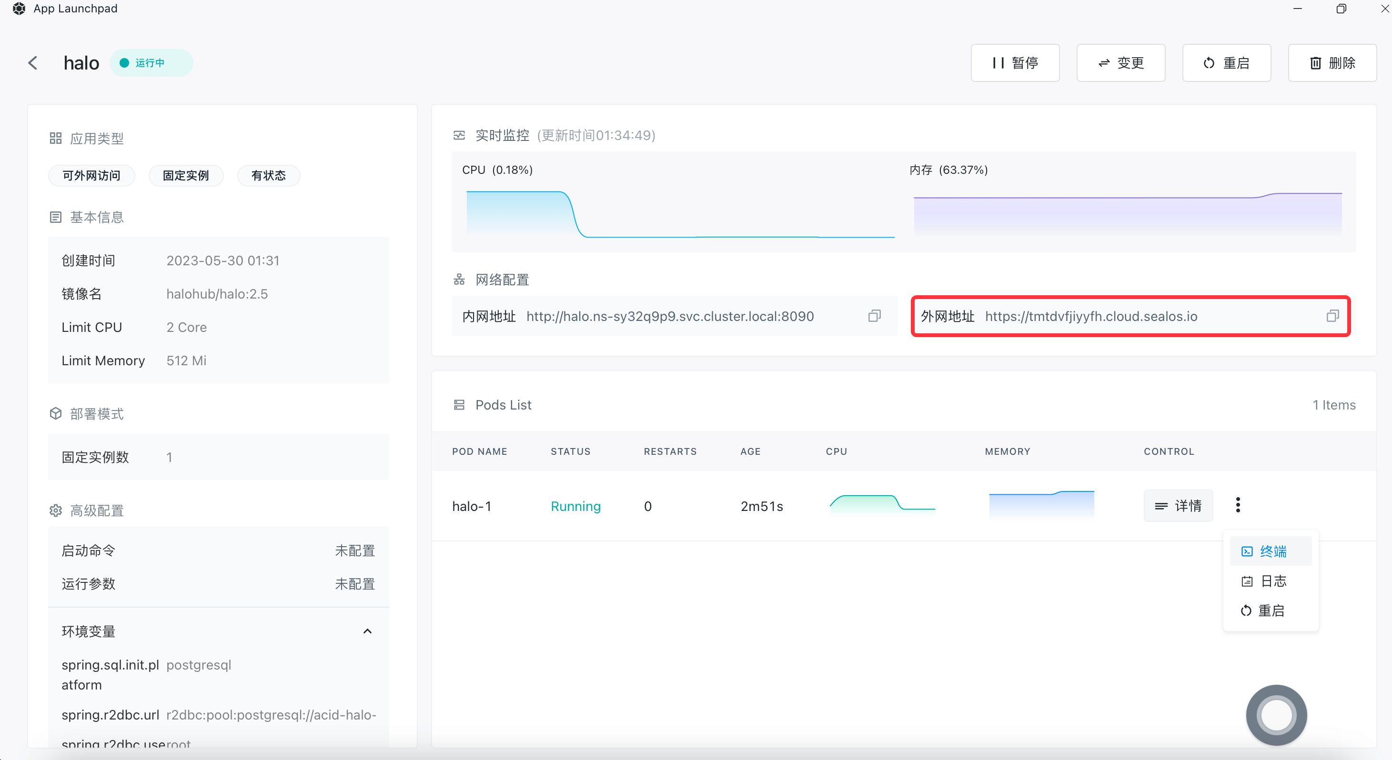Viewport: 1392px width, 760px height.
Task: Click the CPU usage monitoring chart
Action: click(680, 214)
